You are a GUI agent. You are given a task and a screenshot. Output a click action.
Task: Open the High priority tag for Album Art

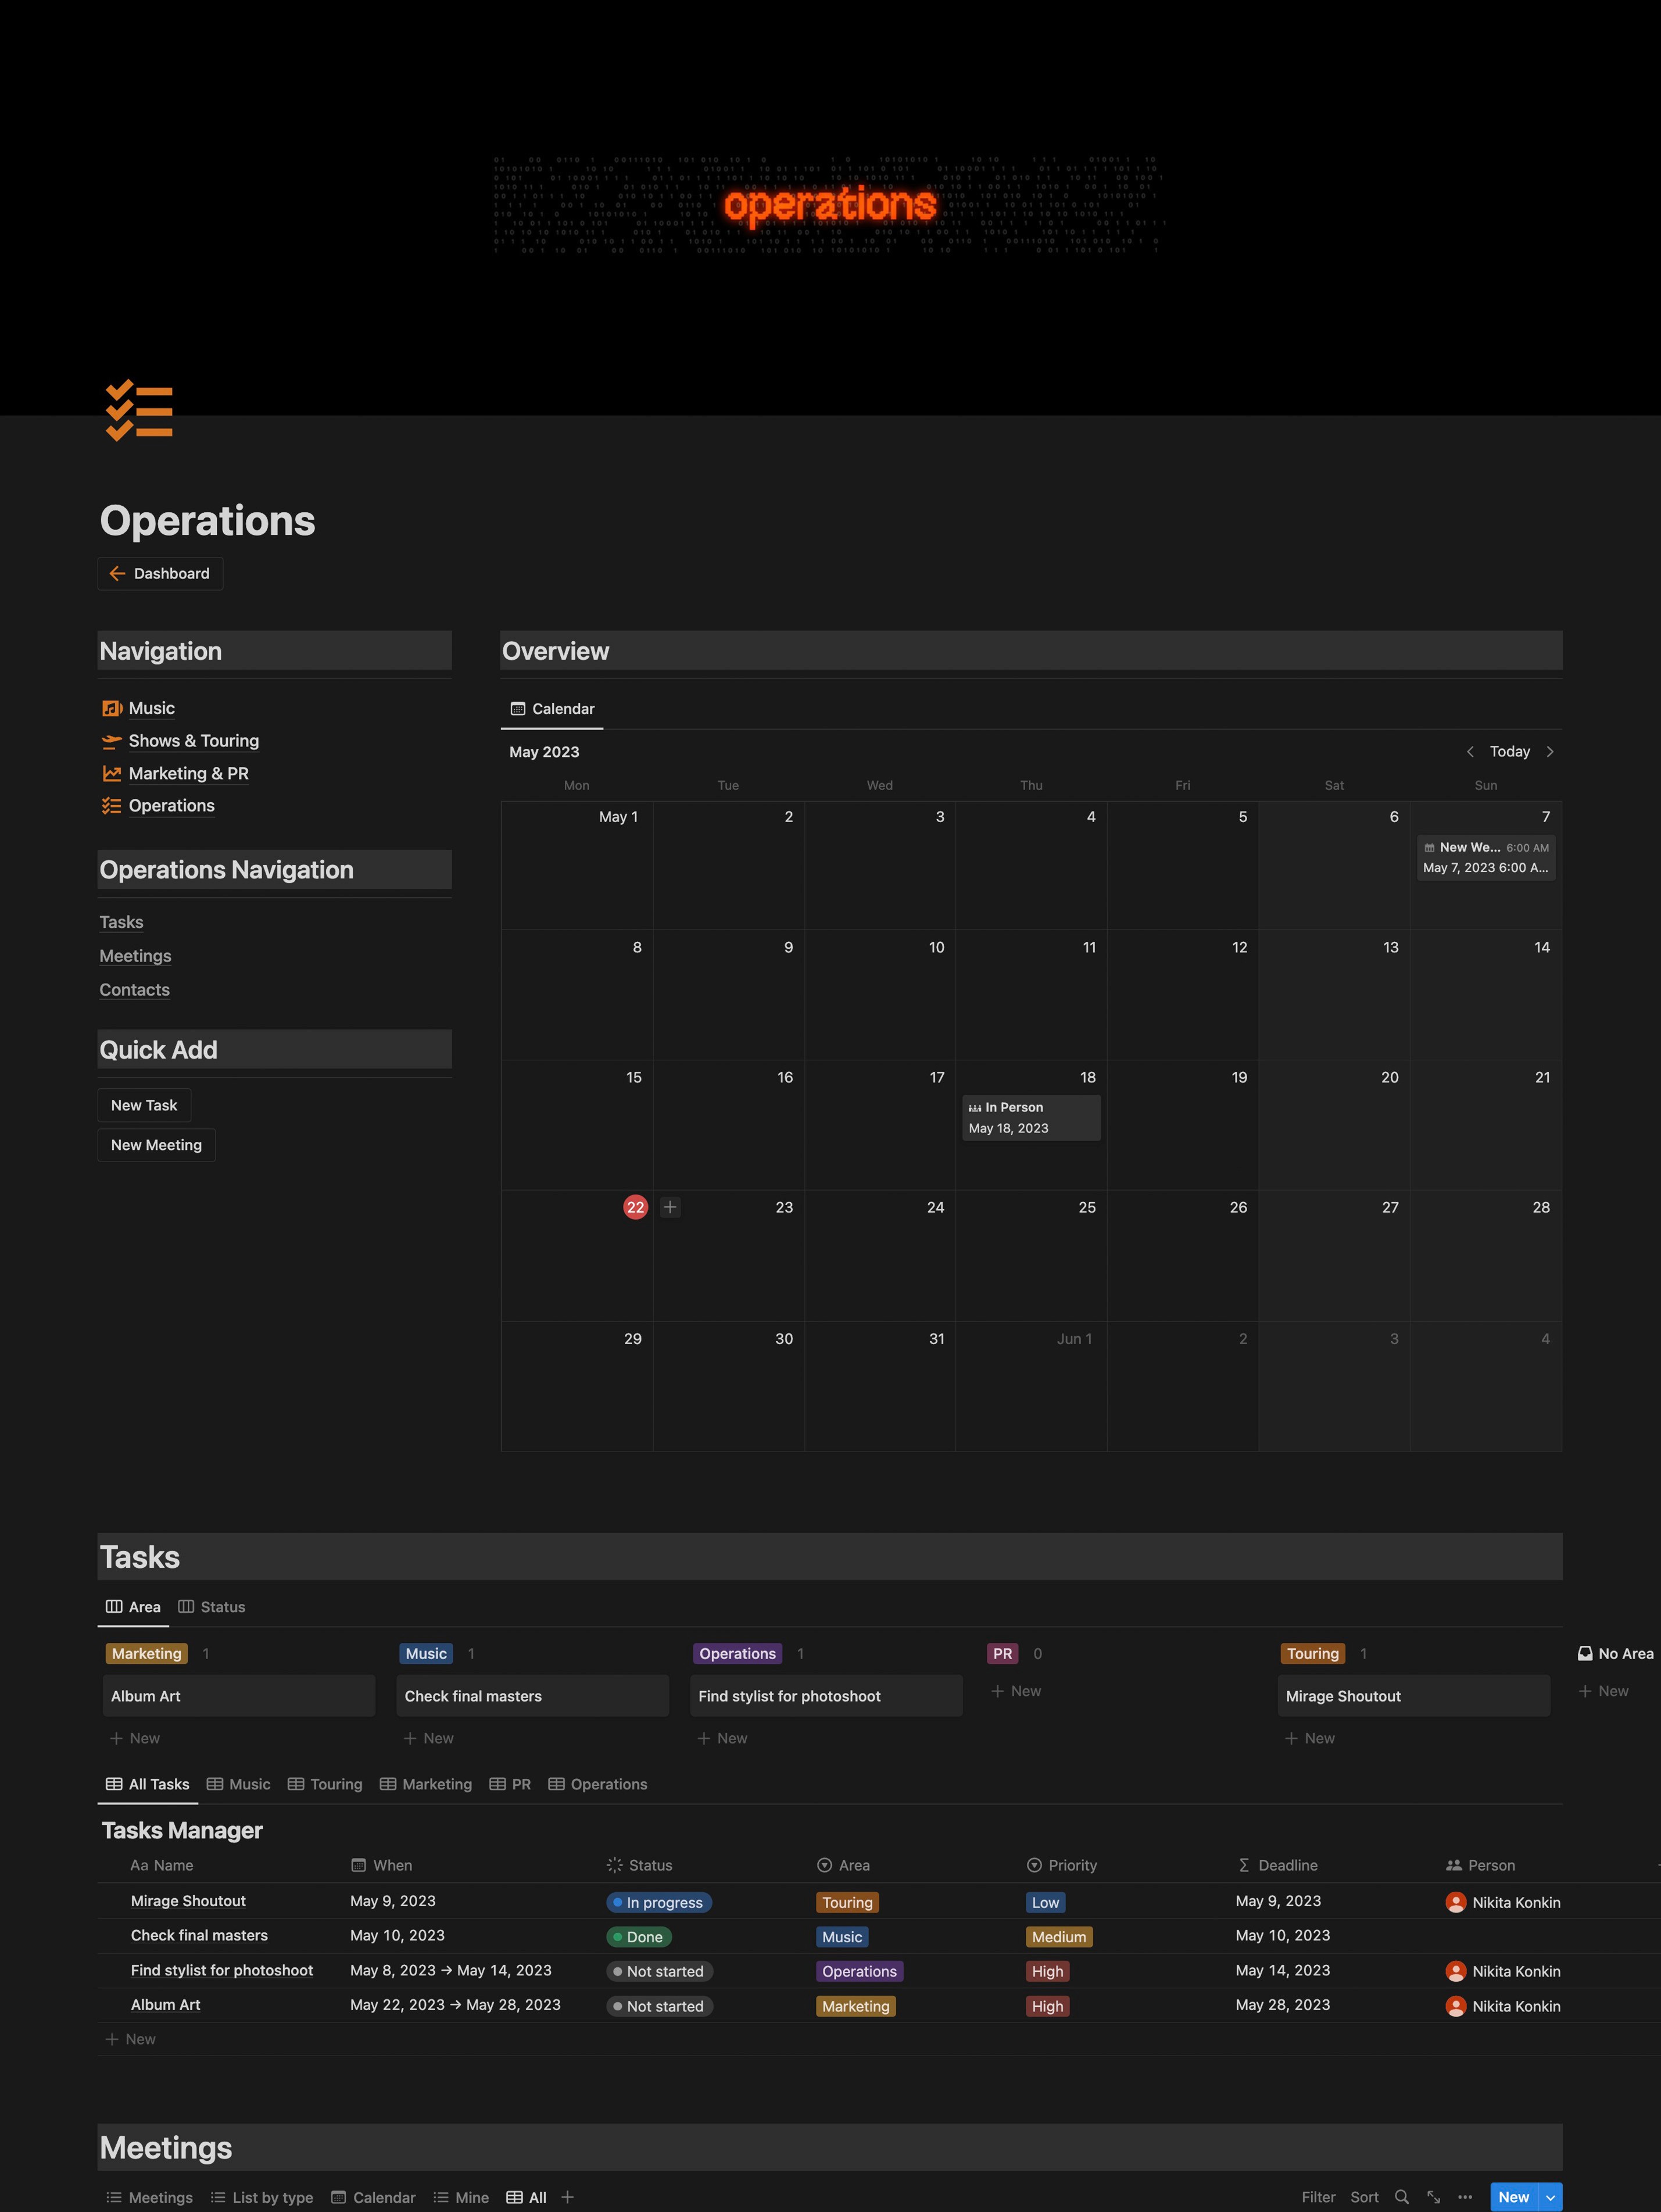click(1047, 2006)
